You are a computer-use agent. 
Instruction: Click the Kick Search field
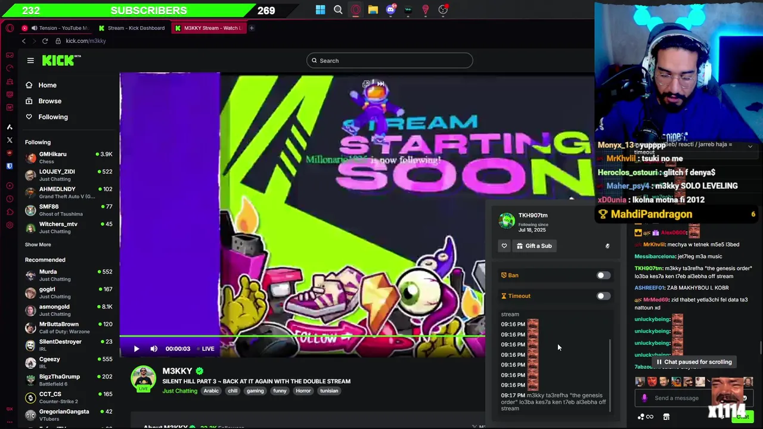click(390, 61)
